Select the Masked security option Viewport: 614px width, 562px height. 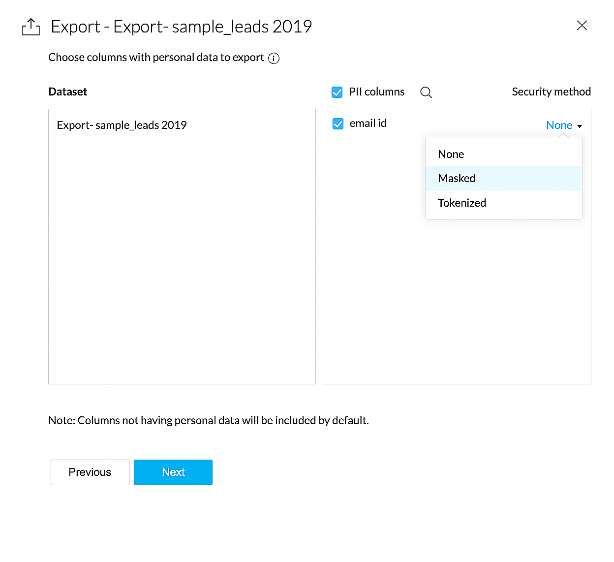457,178
